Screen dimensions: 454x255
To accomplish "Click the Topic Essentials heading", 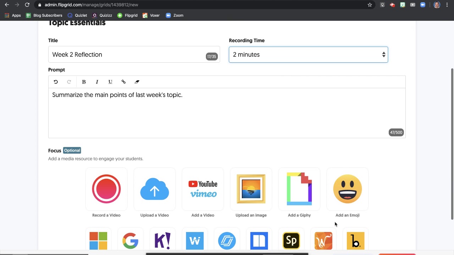I will [77, 23].
